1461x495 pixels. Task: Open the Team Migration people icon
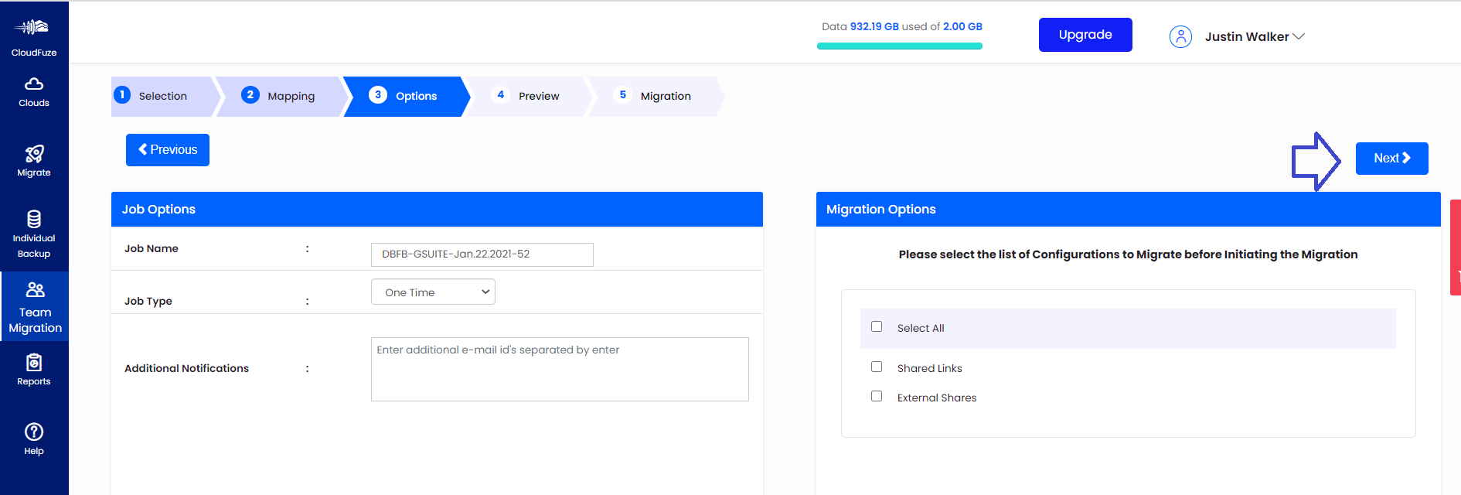pos(36,290)
